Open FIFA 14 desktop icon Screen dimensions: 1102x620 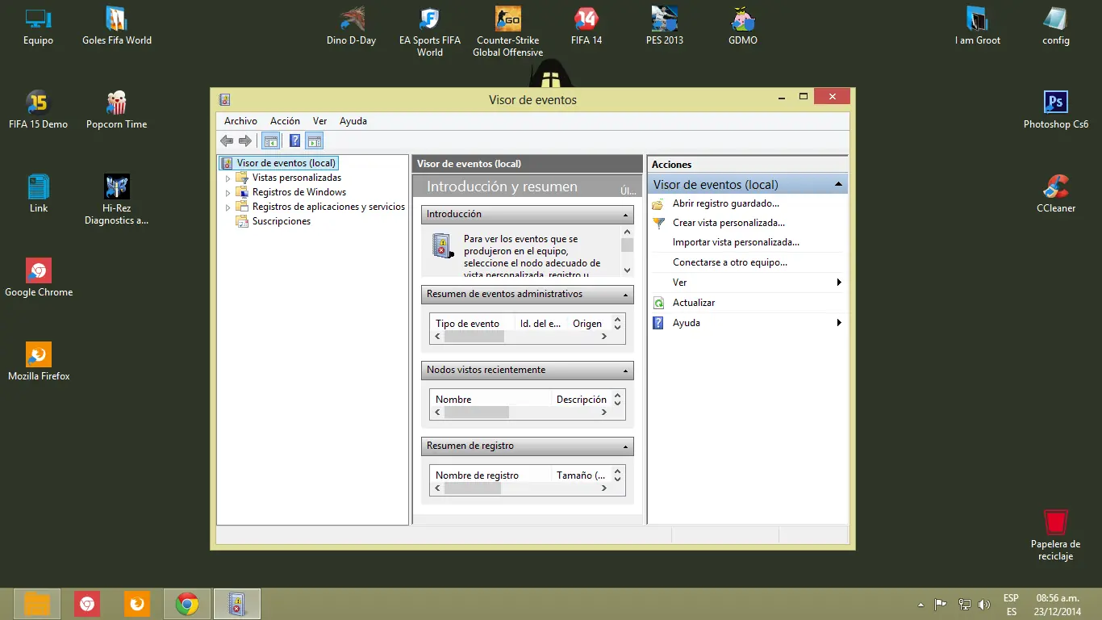(x=586, y=19)
